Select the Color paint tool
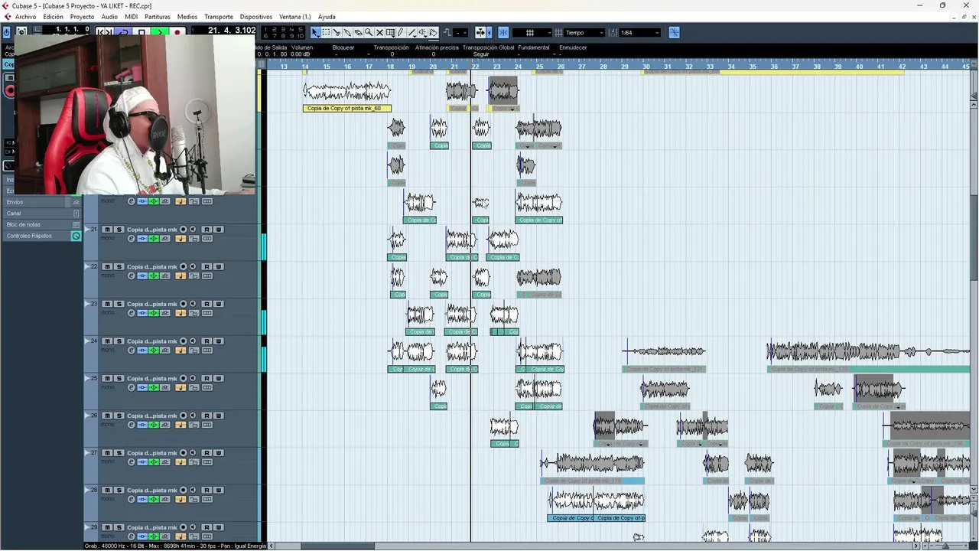 click(x=433, y=32)
